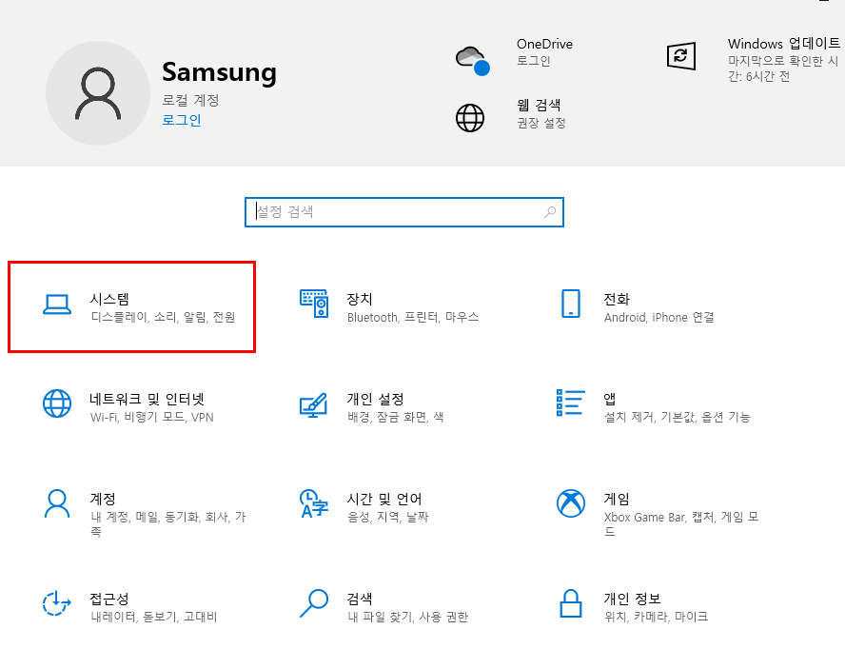
Task: Click the OneDrive title text
Action: click(x=544, y=44)
